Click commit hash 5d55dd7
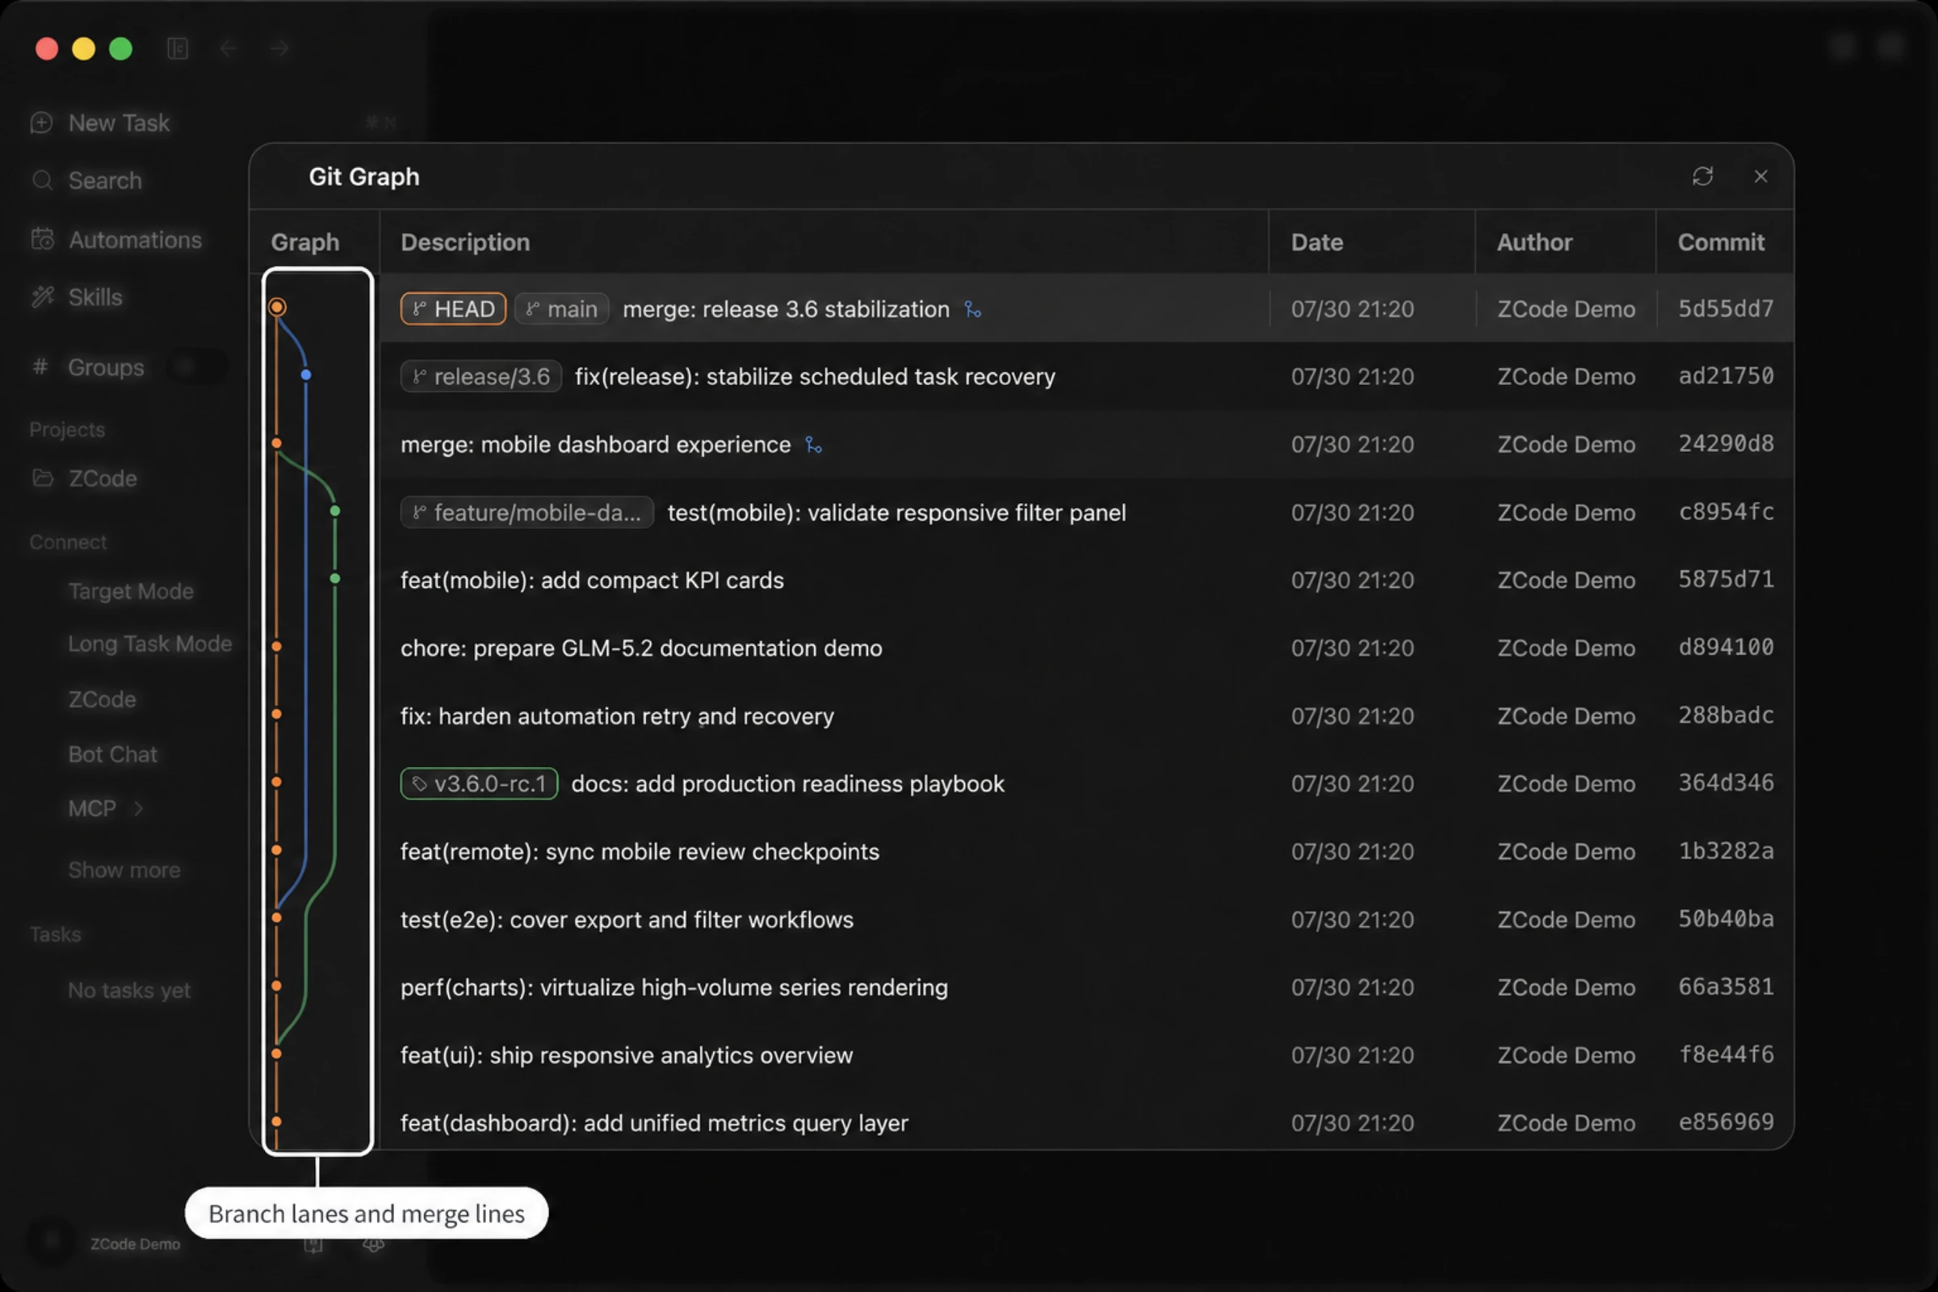This screenshot has height=1292, width=1938. click(1726, 309)
